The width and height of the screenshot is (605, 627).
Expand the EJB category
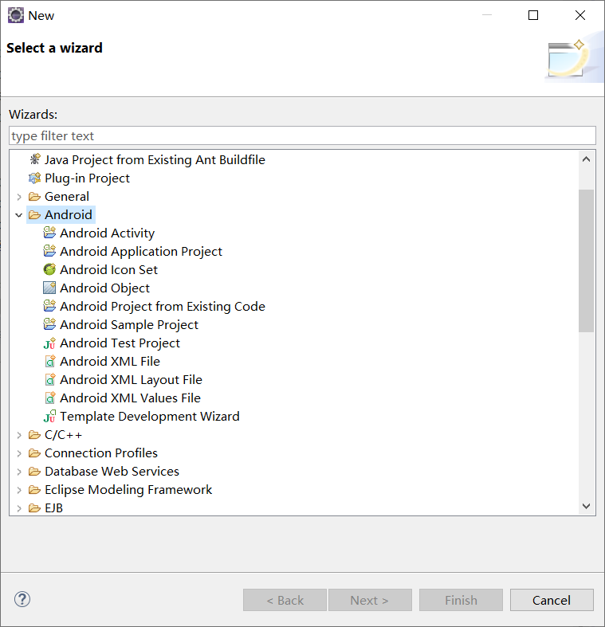pyautogui.click(x=19, y=507)
